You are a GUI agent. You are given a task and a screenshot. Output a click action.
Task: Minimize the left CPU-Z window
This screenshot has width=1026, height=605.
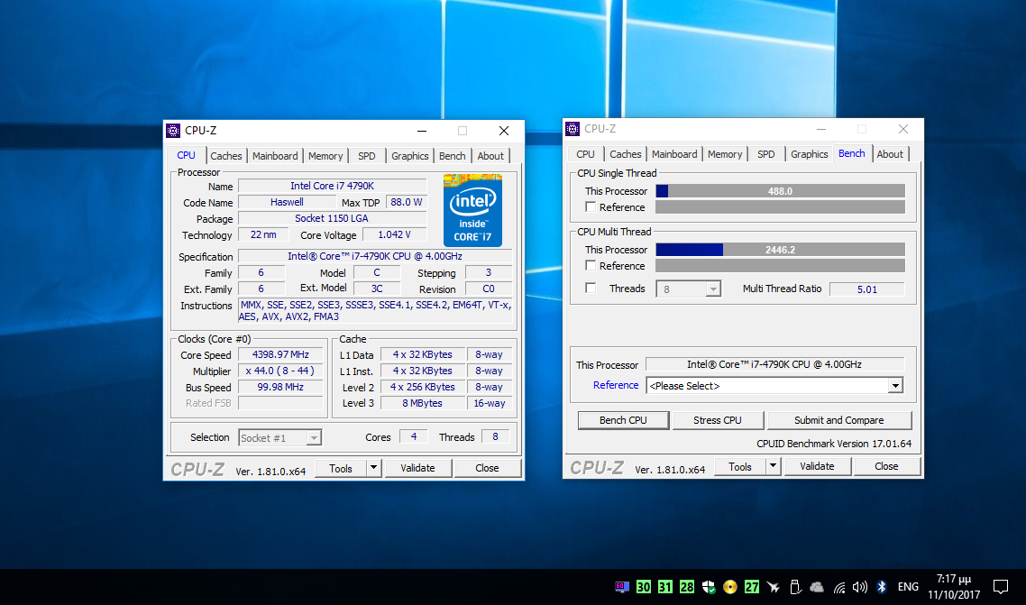point(422,131)
